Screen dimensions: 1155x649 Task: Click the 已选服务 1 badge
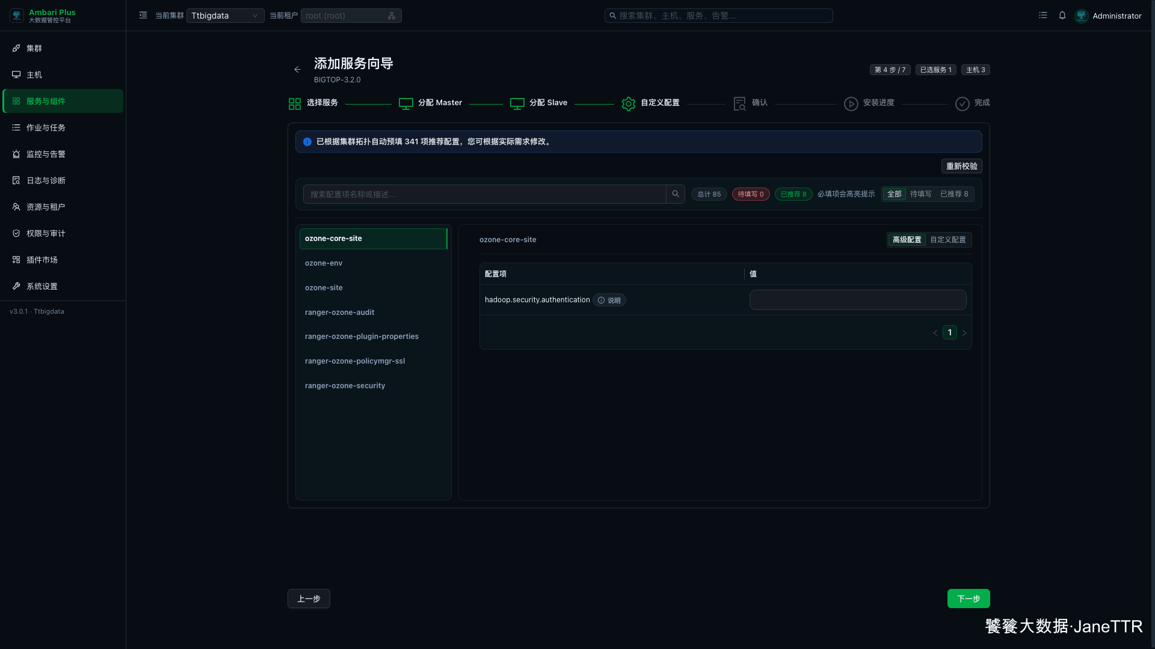936,70
